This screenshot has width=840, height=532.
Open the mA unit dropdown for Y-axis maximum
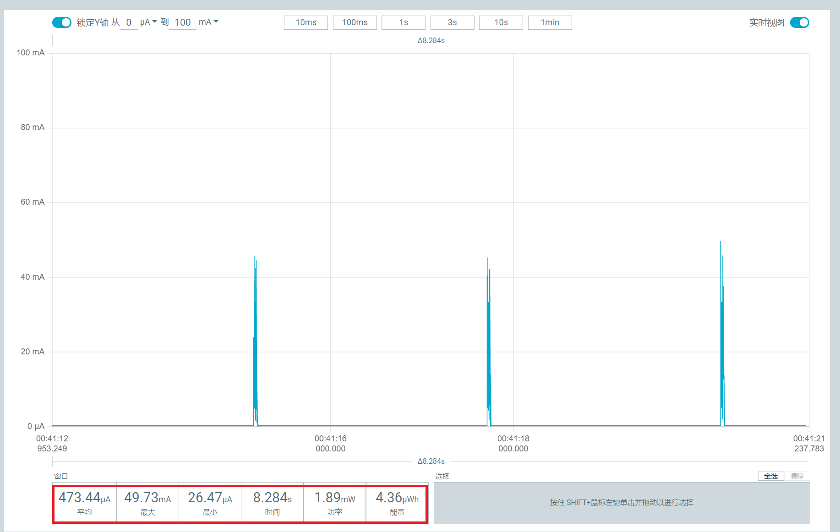pyautogui.click(x=208, y=22)
